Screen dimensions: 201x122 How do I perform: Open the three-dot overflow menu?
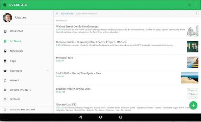[x=197, y=5]
